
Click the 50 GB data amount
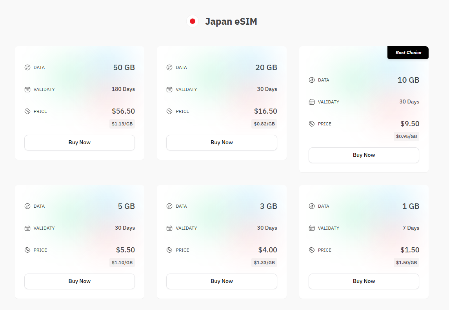124,67
